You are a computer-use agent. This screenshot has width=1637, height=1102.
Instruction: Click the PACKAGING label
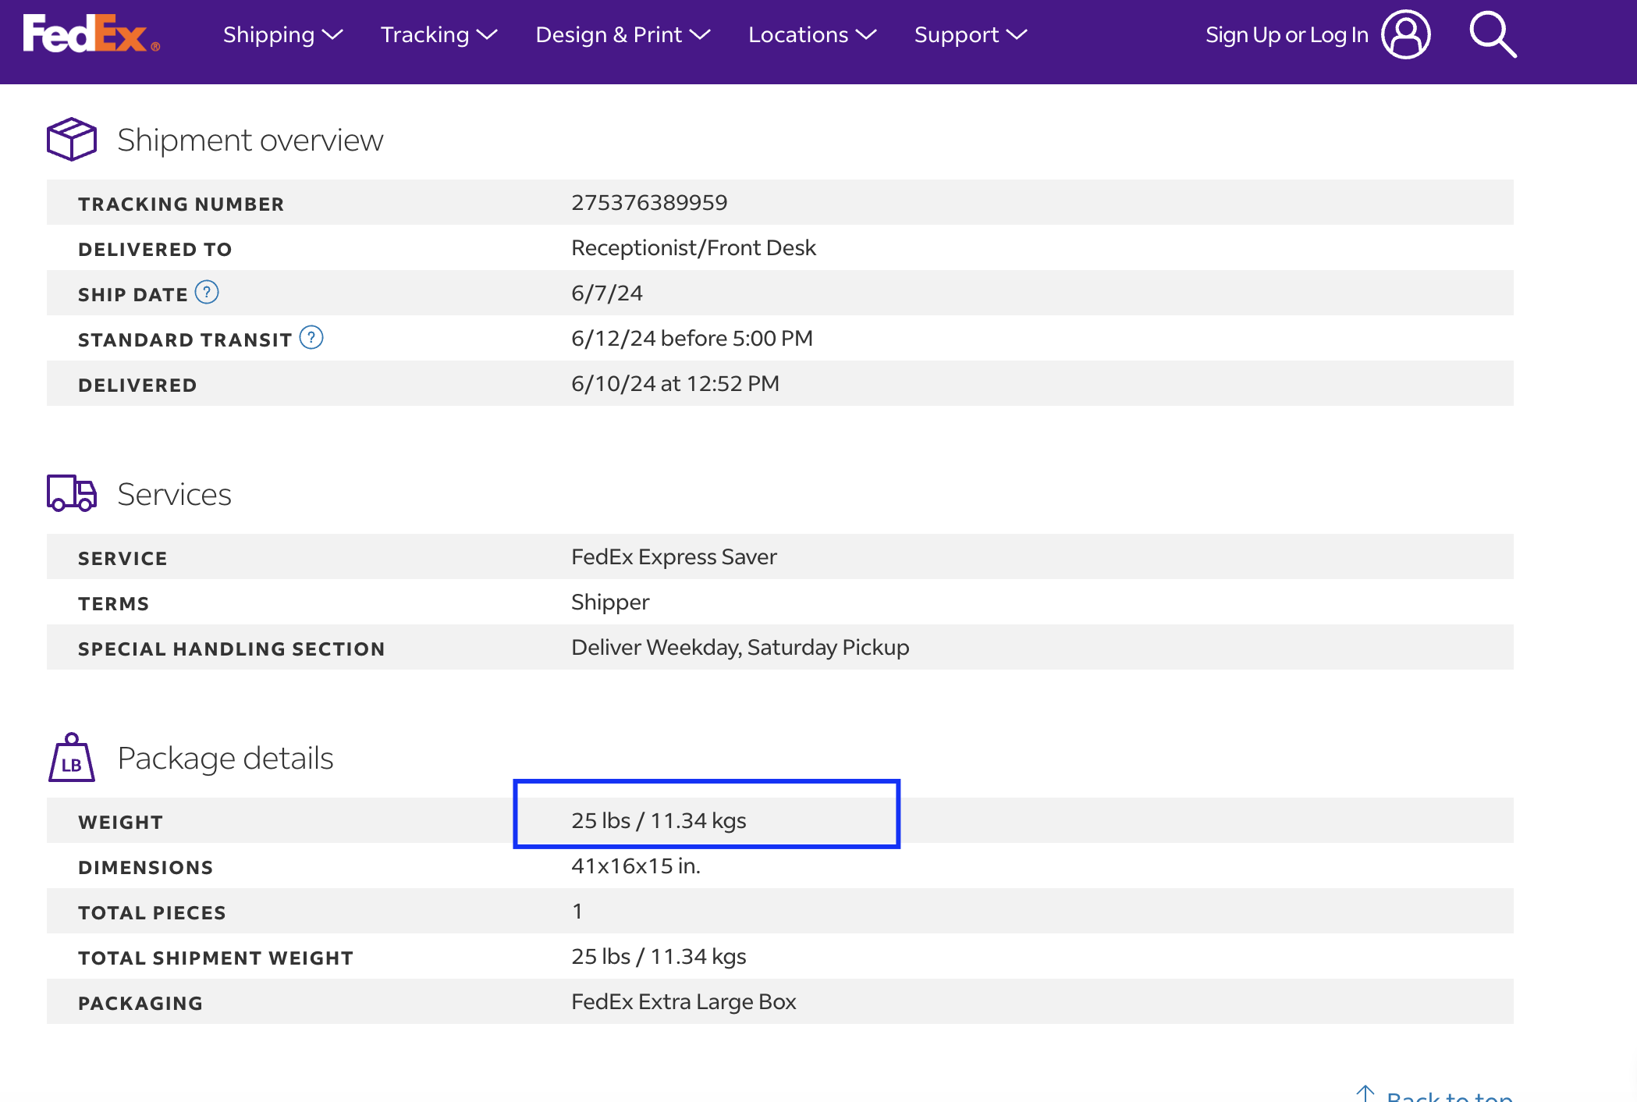140,1003
